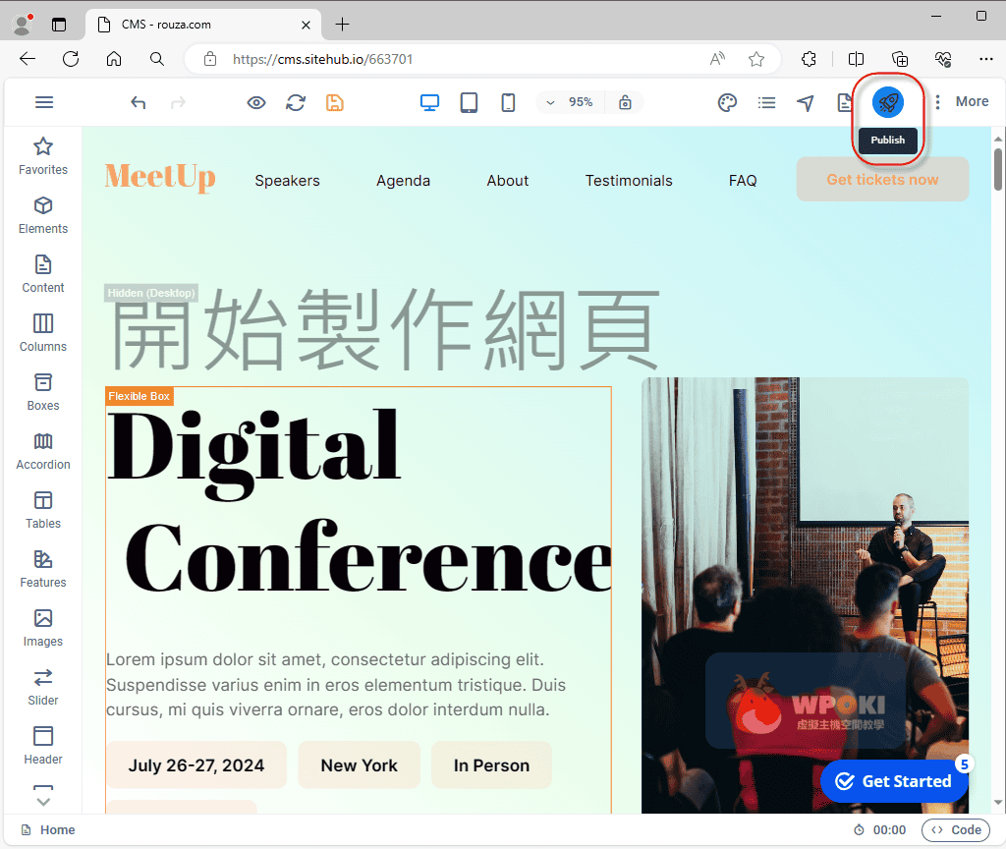This screenshot has width=1006, height=849.
Task: Switch to mobile phone view
Action: tap(508, 102)
